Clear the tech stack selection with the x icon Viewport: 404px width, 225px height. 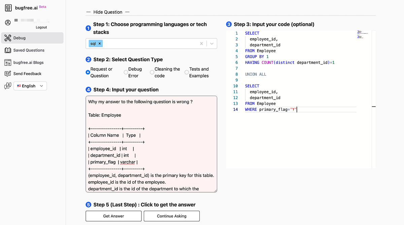201,43
